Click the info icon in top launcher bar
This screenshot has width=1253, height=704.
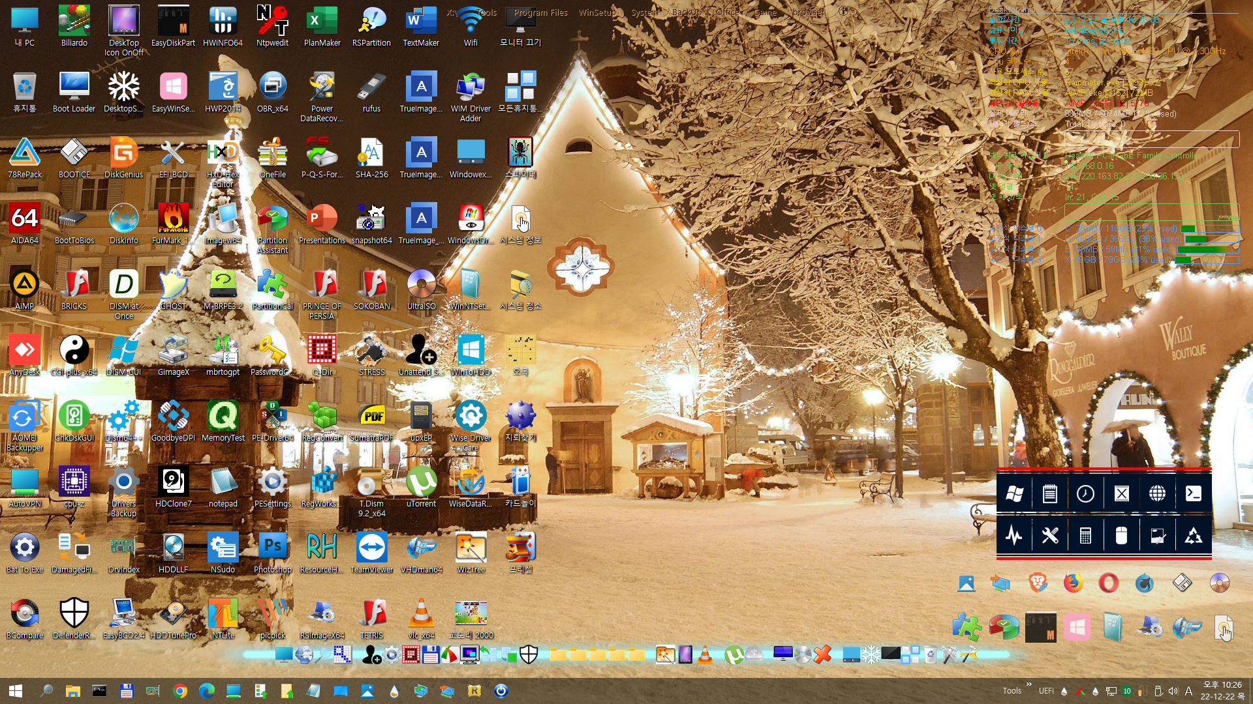[843, 11]
